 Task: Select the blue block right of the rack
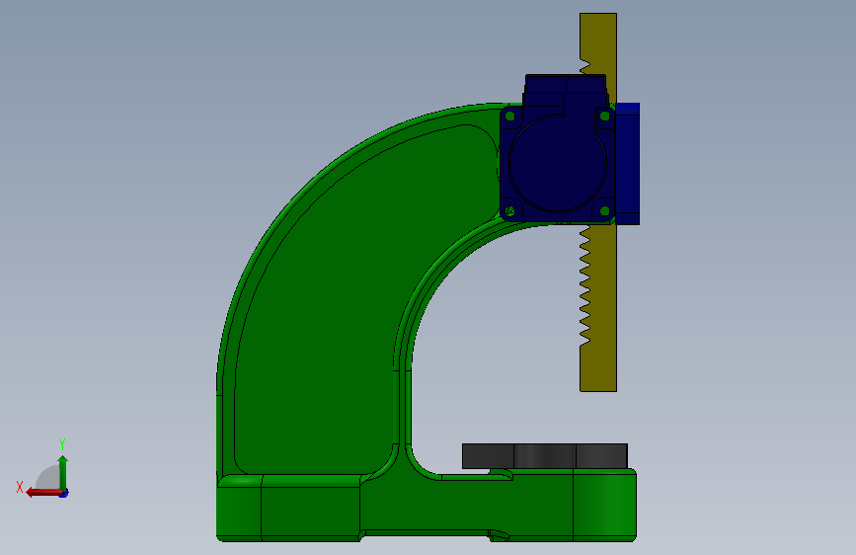click(628, 164)
